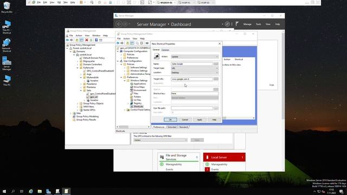The width and height of the screenshot is (347, 195).
Task: Open Network Shortcut desktop icon
Action: point(7,45)
